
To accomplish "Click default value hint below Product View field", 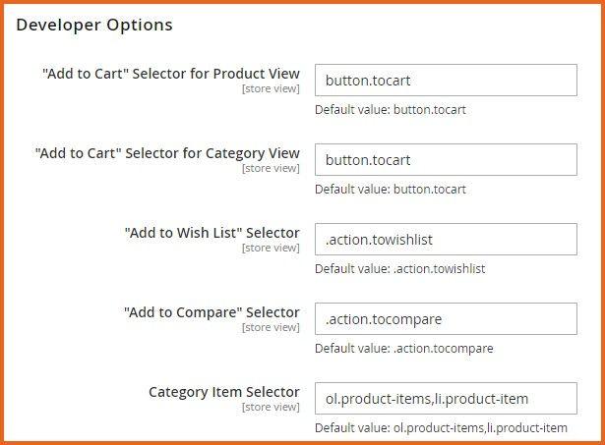I will [x=391, y=110].
